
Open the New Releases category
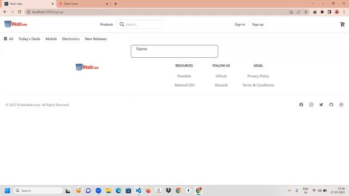pyautogui.click(x=96, y=39)
